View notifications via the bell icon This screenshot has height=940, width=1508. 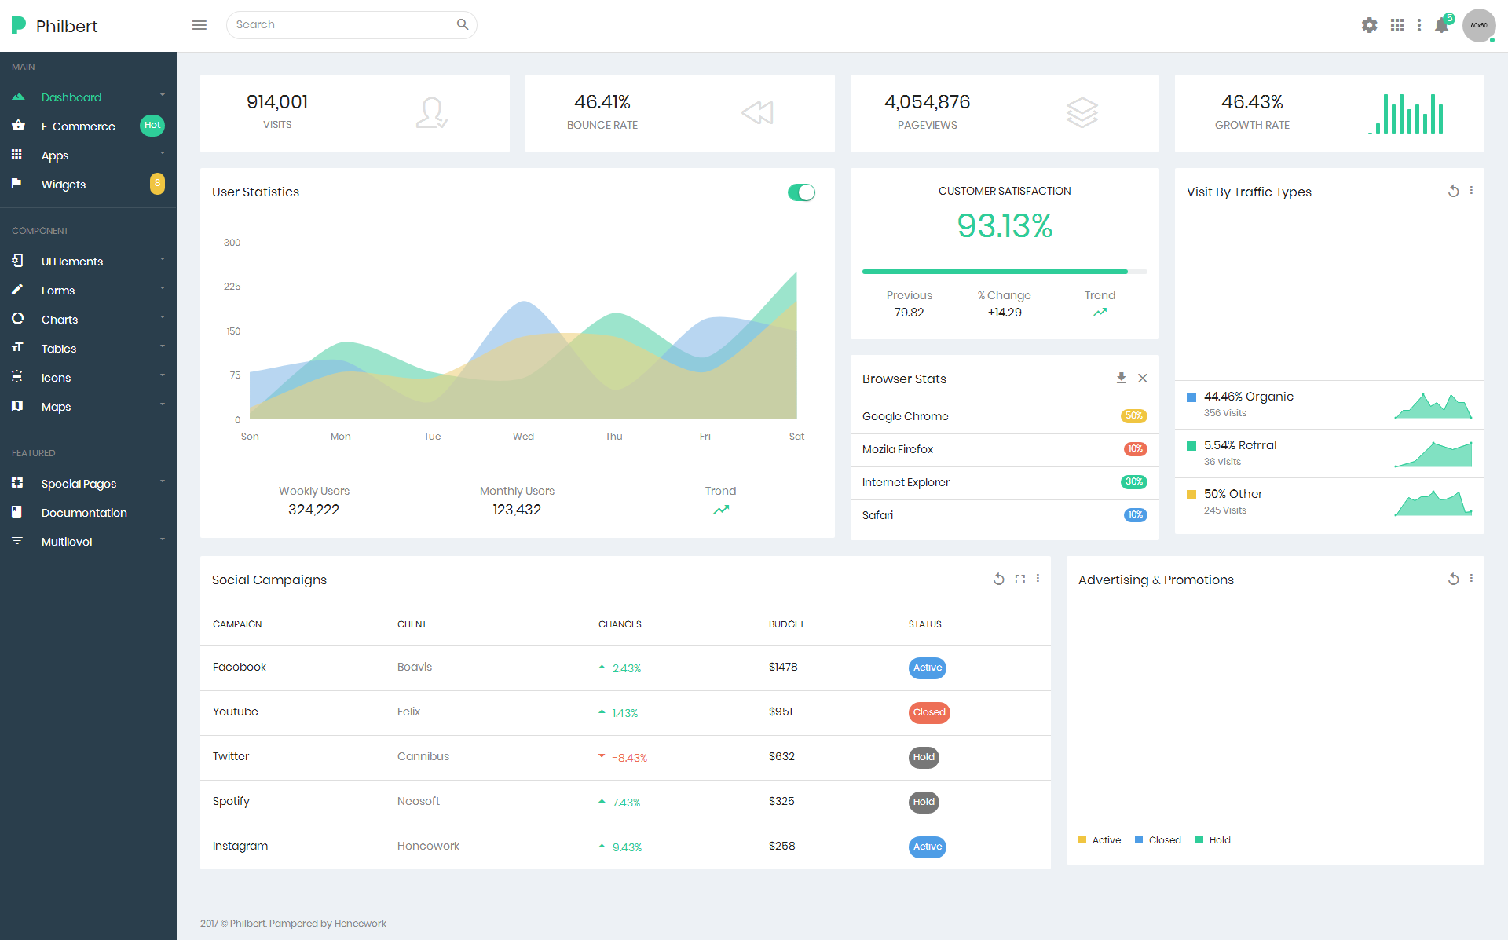[x=1441, y=25]
